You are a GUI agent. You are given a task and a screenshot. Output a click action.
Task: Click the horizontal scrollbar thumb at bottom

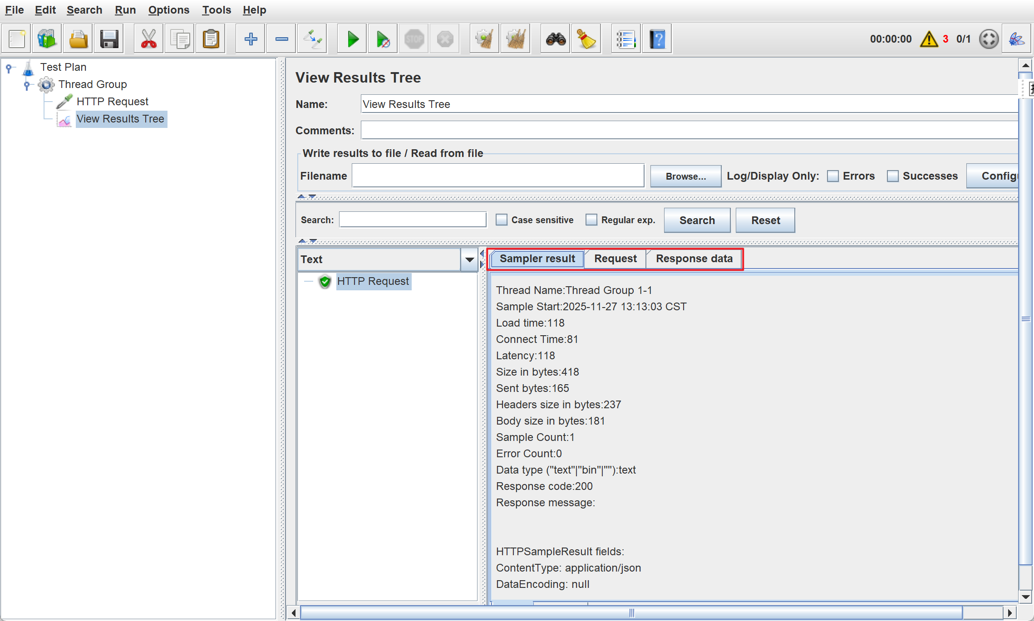[x=631, y=613]
